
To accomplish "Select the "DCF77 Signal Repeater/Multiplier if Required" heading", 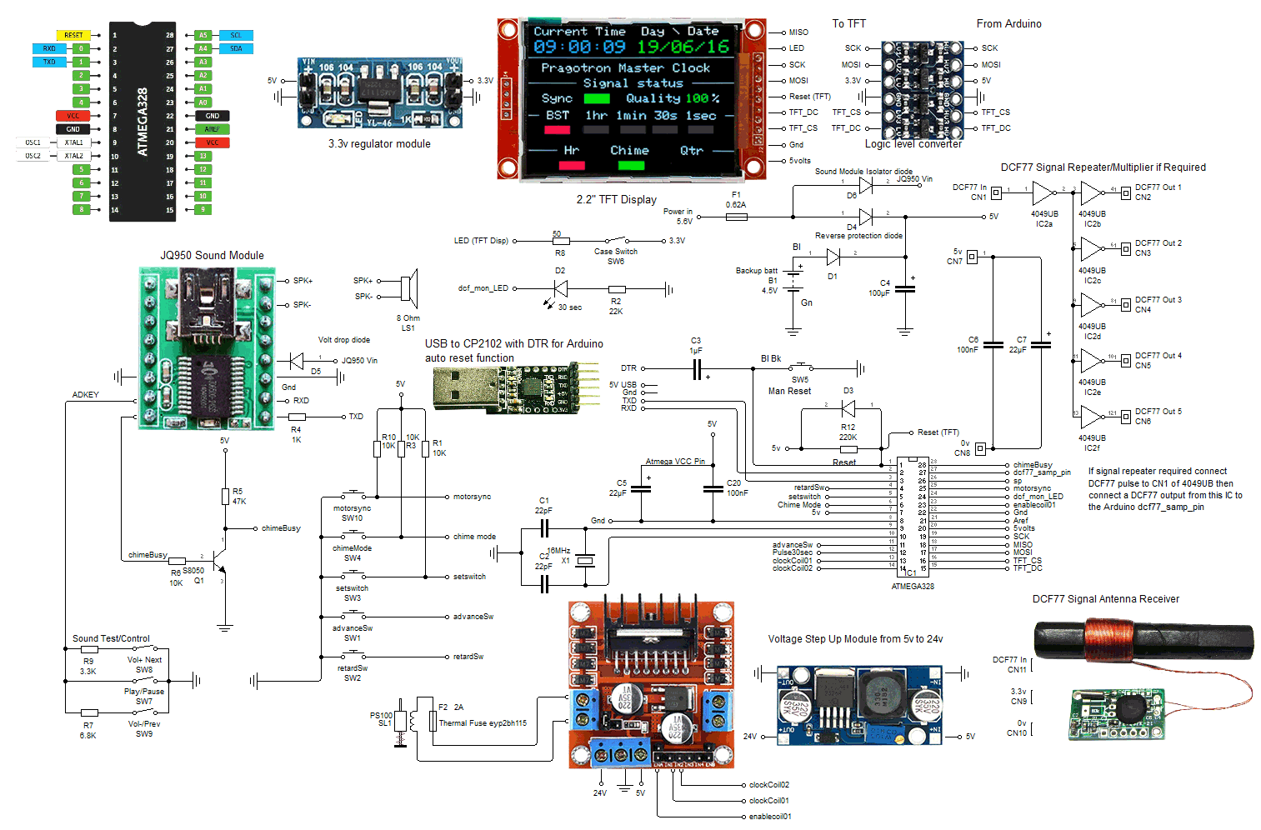I will 1103,167.
